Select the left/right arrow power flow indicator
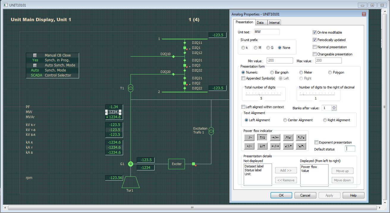This screenshot has width=390, height=213. point(275,146)
